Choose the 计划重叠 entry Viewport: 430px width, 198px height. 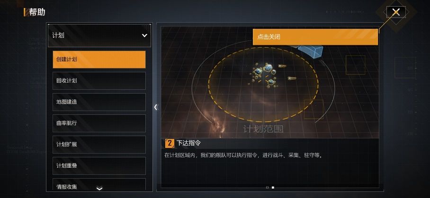click(99, 166)
